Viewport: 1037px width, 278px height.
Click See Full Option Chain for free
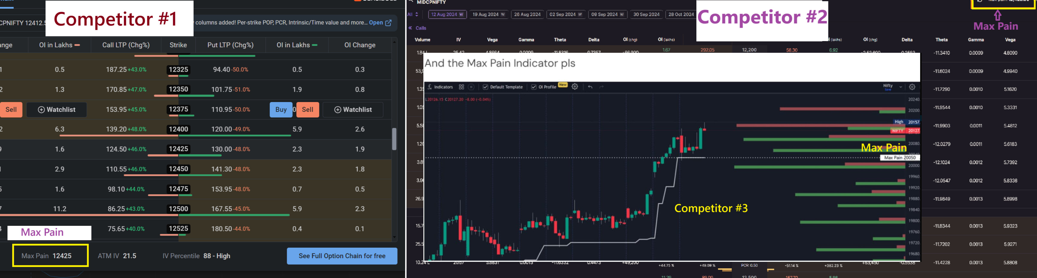(342, 256)
